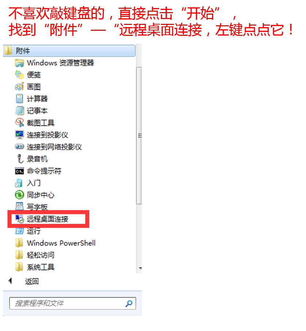Click the 同步中心 green sync icon
The image size is (306, 331).
click(19, 195)
